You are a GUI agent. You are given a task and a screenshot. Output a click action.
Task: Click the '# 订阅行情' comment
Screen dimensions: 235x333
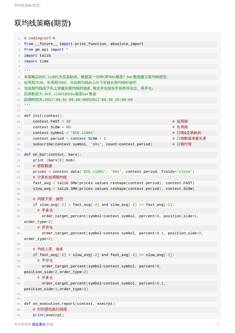(x=182, y=144)
